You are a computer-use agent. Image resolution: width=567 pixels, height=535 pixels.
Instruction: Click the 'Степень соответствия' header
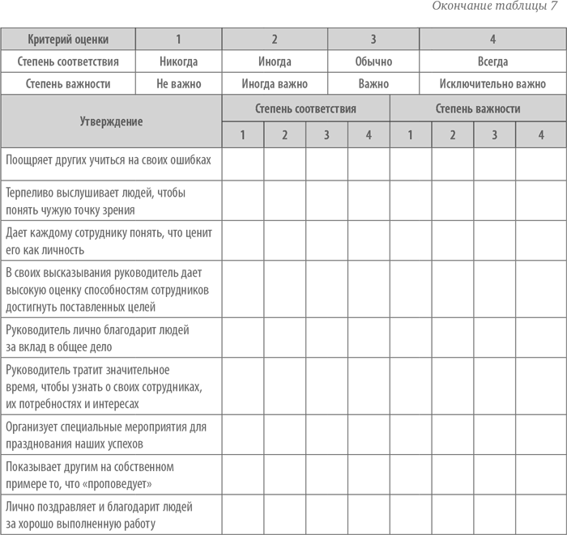click(305, 108)
